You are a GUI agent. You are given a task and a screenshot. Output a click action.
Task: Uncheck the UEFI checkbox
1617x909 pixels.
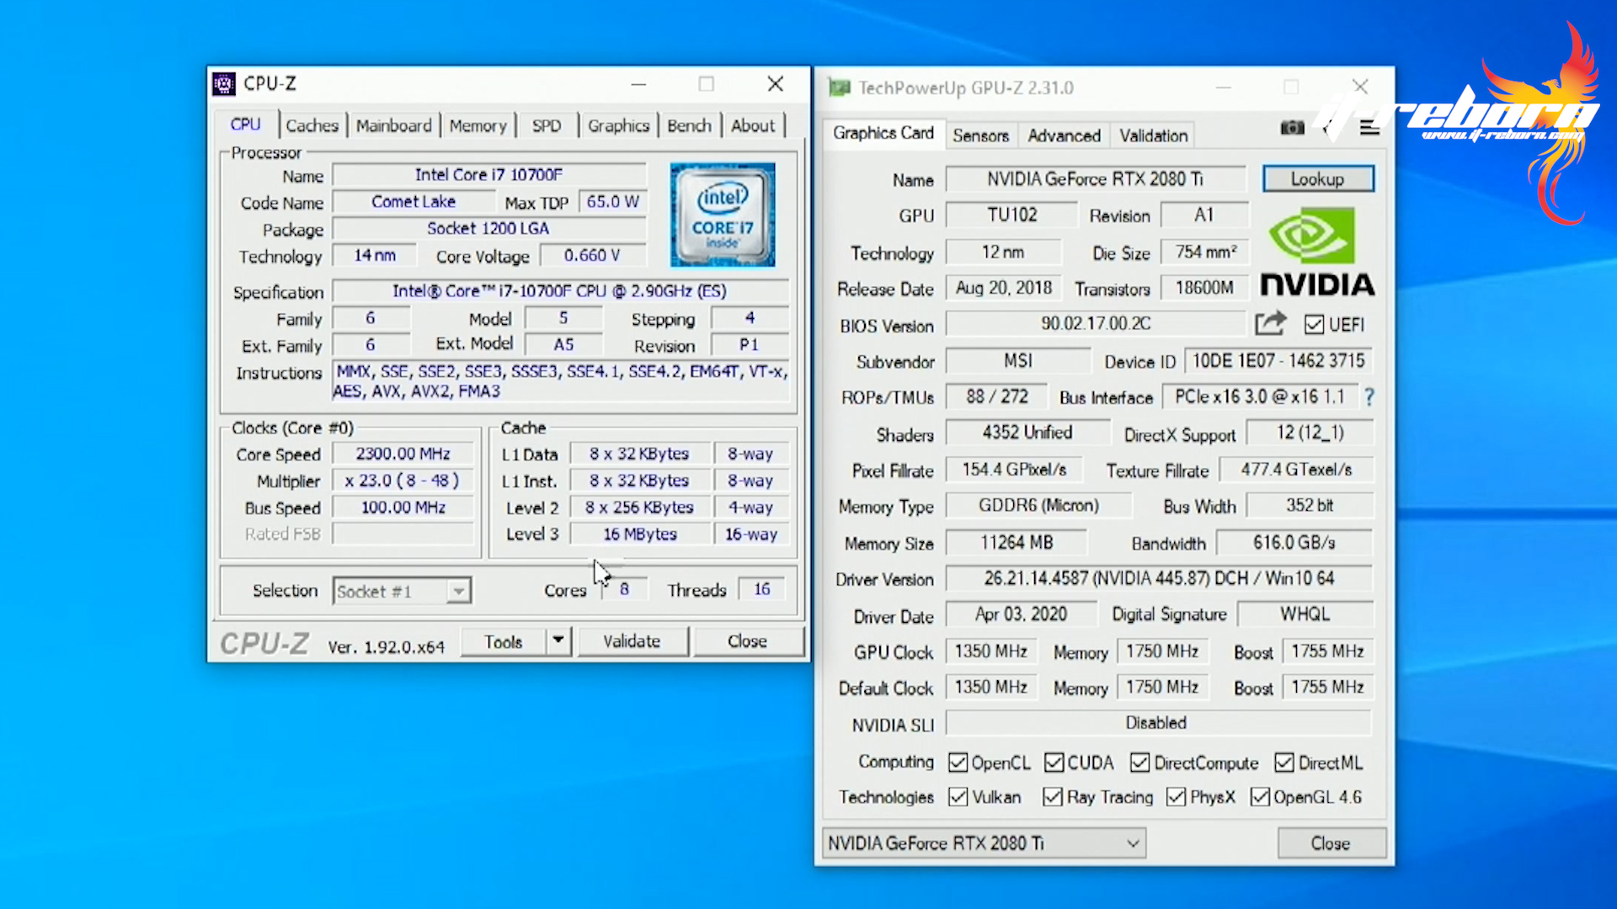pyautogui.click(x=1315, y=324)
